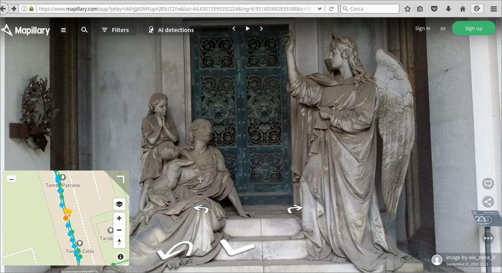Open the Mapillary hamburger menu
502x273 pixels.
[x=63, y=30]
